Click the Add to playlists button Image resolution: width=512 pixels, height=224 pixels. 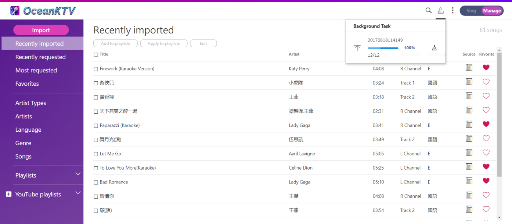[x=115, y=43]
